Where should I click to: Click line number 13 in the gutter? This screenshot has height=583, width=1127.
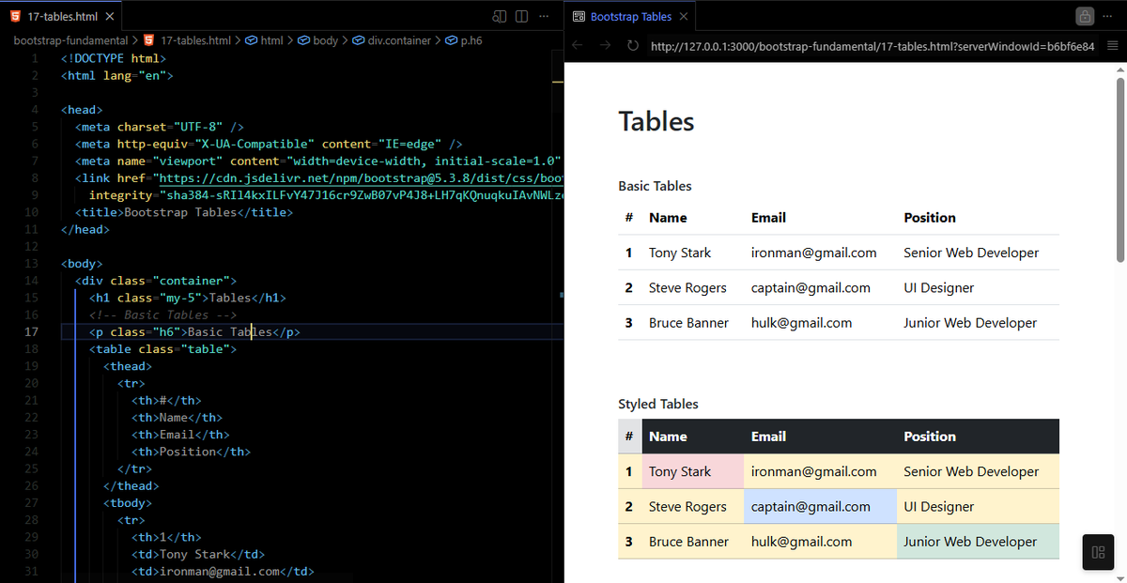point(31,264)
